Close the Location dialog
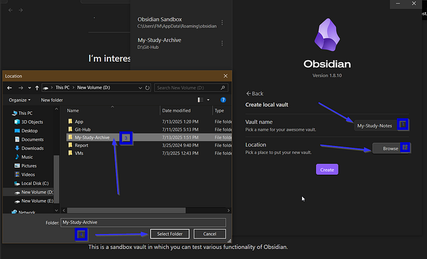 [x=226, y=76]
